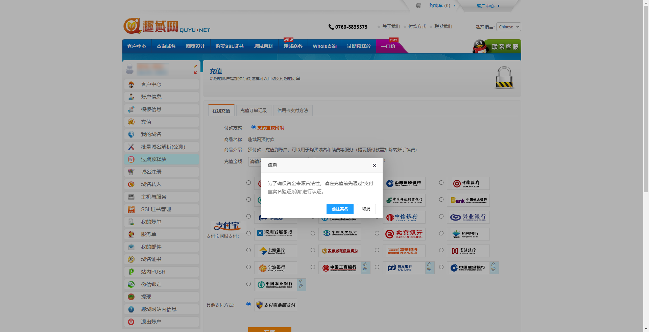This screenshot has width=649, height=332.
Task: Click the 取消 button in dialog
Action: coord(366,209)
